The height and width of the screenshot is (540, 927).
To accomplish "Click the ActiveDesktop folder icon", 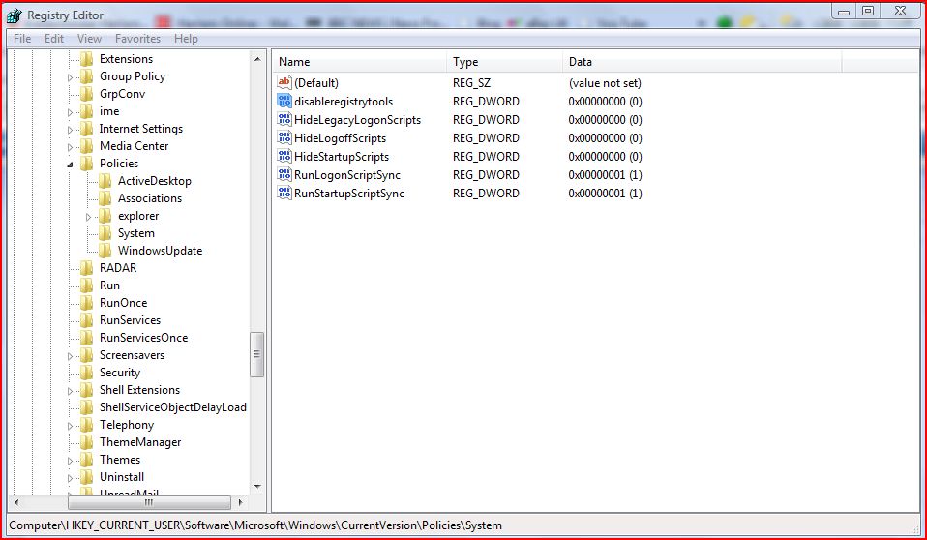I will (105, 180).
